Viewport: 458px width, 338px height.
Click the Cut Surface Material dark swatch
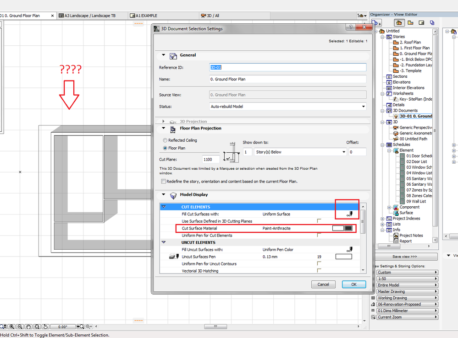tap(348, 228)
